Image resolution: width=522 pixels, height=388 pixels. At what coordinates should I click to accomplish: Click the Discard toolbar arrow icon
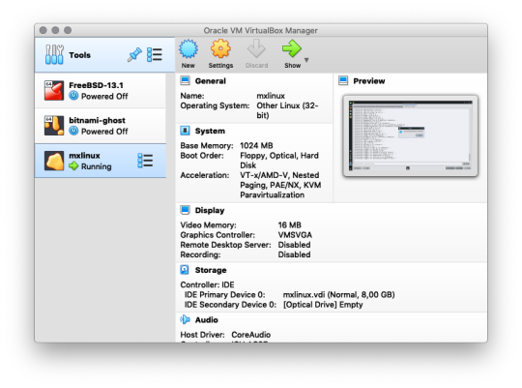256,49
